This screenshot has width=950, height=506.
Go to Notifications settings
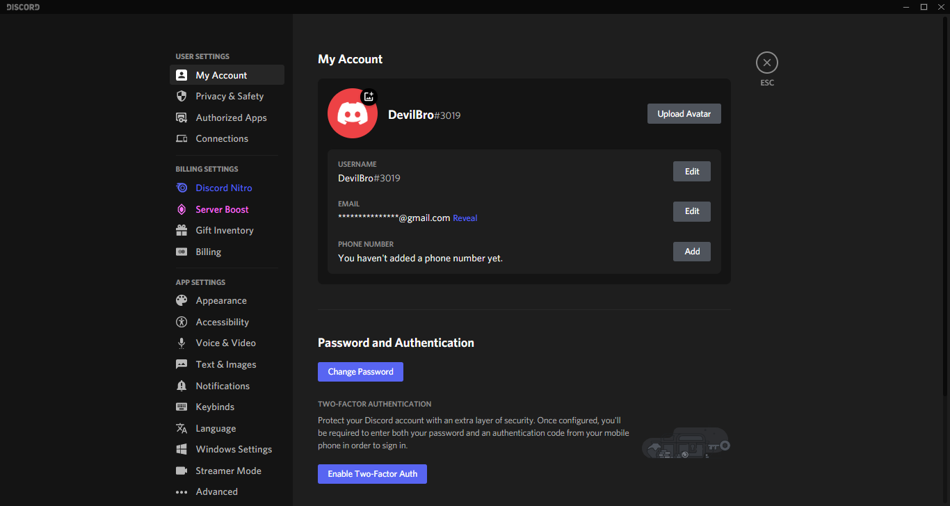227,386
